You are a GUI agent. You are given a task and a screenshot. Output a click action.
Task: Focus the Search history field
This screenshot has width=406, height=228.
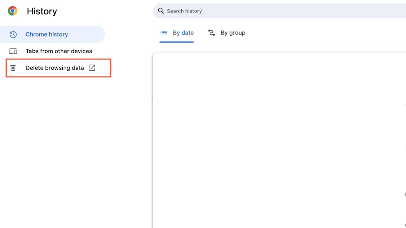(x=279, y=11)
